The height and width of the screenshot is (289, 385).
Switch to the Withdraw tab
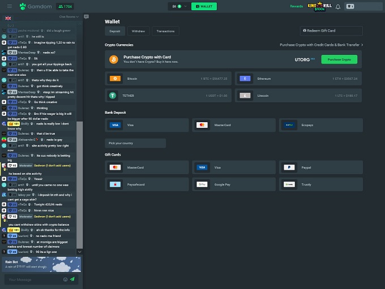[138, 31]
